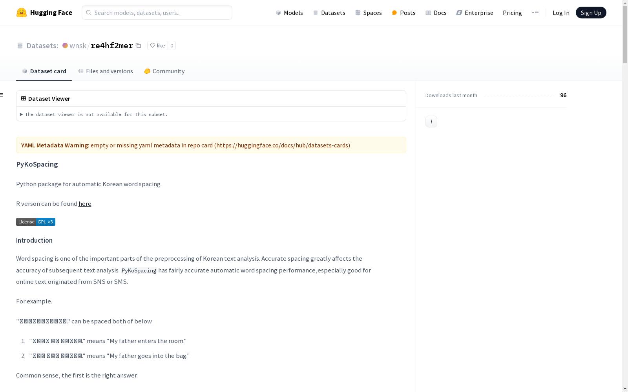The height and width of the screenshot is (392, 628).
Task: Open the Community tab
Action: pos(164,71)
